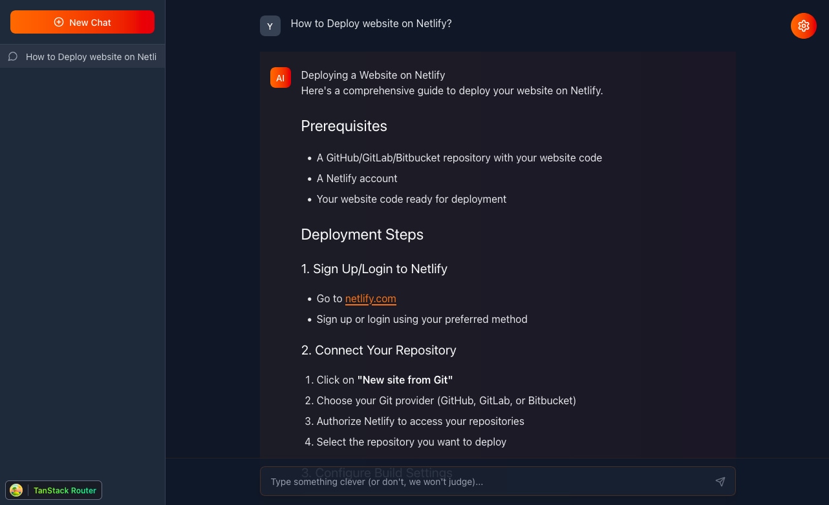
Task: Click the plus icon inside New Chat button
Action: point(59,22)
